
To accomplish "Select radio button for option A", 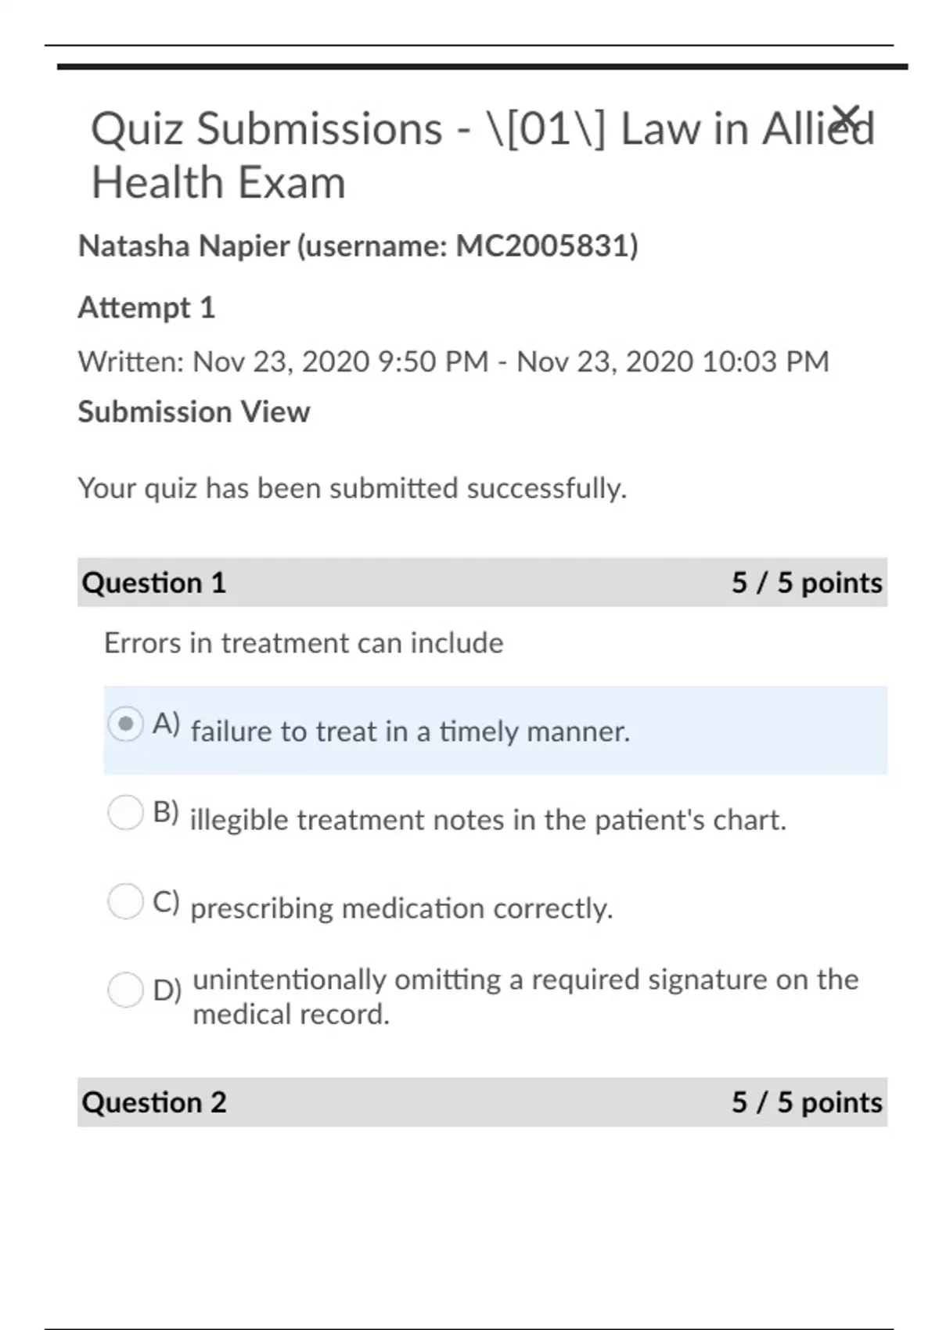I will point(125,724).
